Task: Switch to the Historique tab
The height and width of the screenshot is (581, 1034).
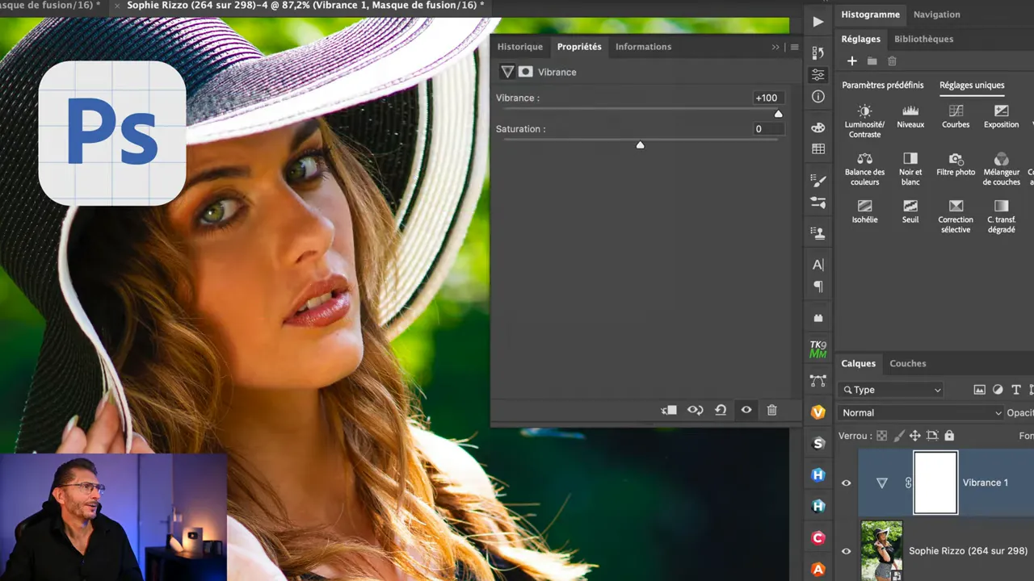Action: [519, 47]
